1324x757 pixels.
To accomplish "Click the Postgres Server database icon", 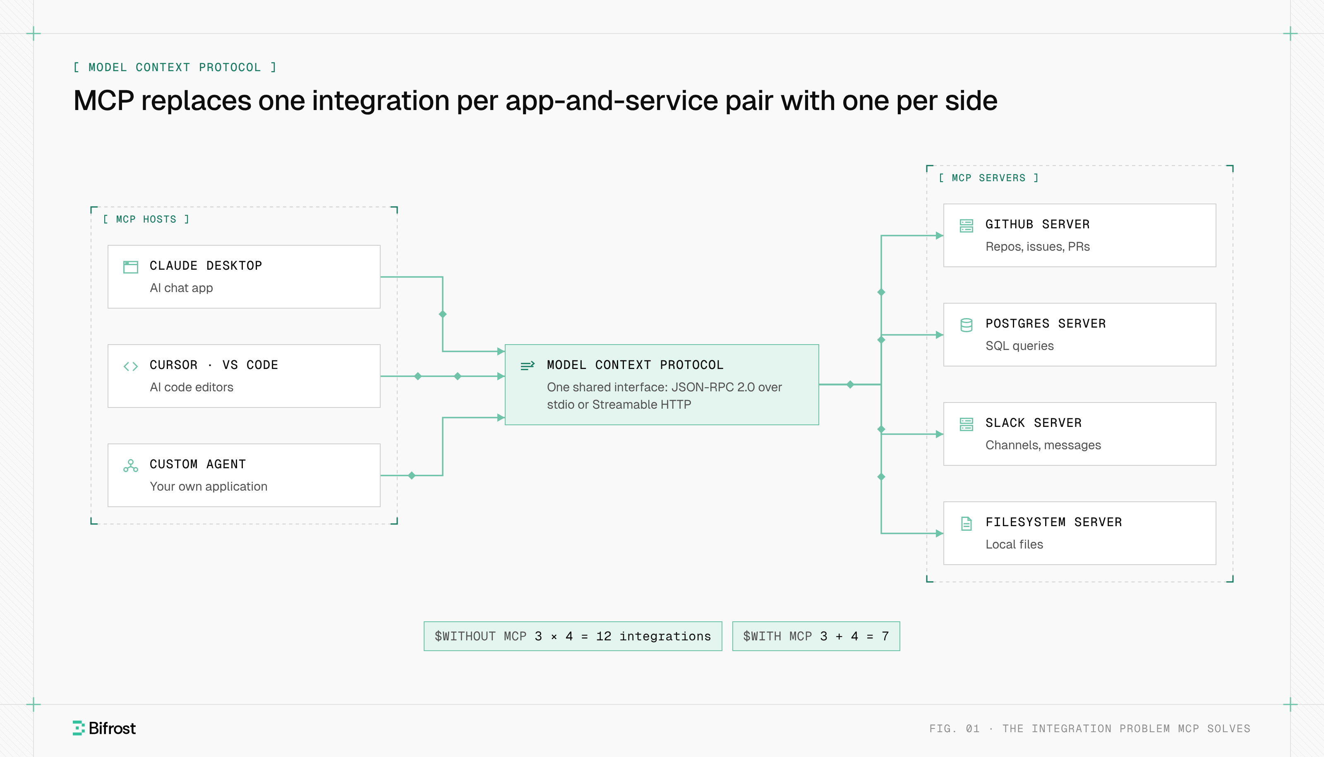I will coord(966,325).
